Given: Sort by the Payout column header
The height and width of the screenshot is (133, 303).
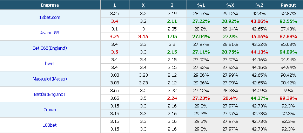Looking at the screenshot, I should (288, 5).
